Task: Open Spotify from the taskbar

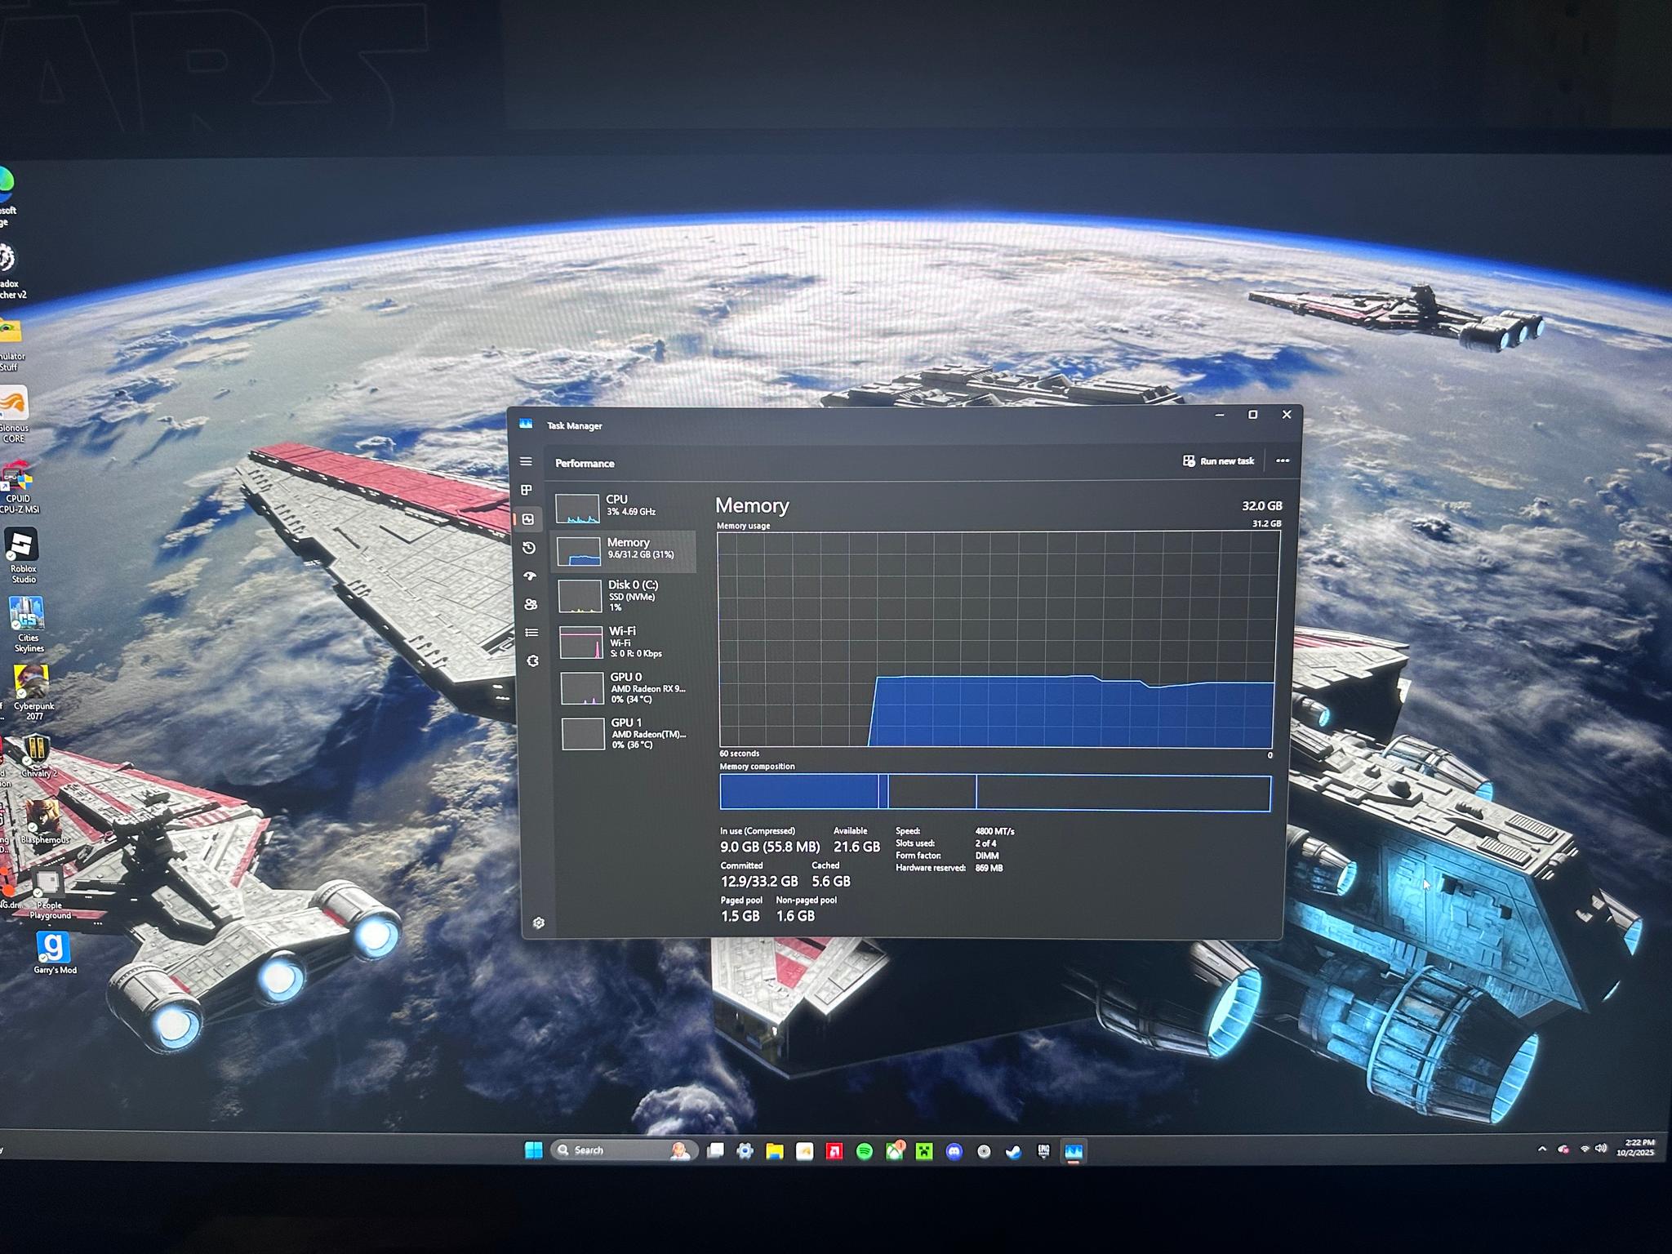Action: pos(865,1151)
